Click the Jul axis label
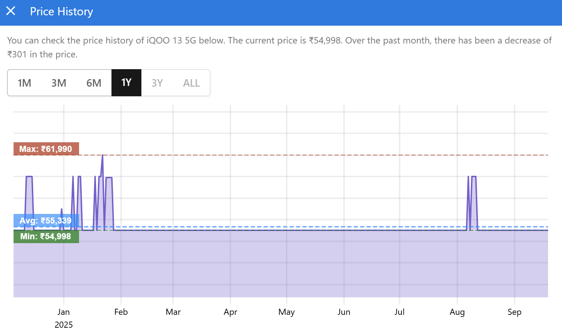Screen dimensions: 562x328 tap(400, 312)
